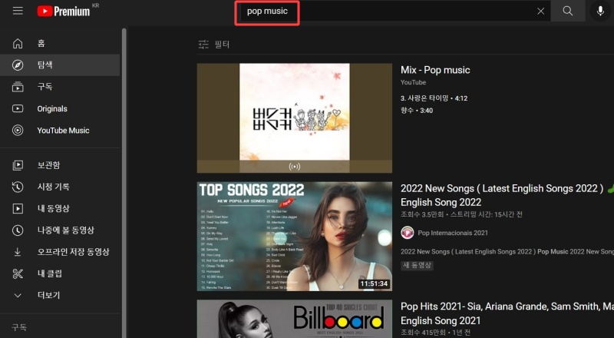Open the 오프라인 저장 동영상 download icon
The height and width of the screenshot is (338, 614).
click(x=18, y=252)
